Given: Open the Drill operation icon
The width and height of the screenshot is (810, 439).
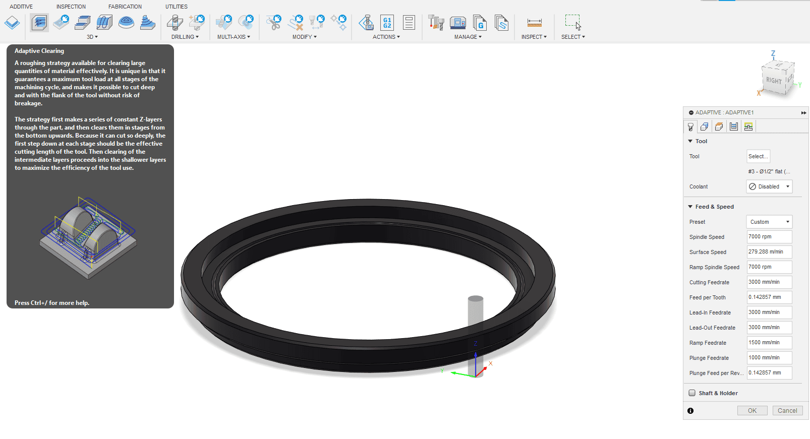Looking at the screenshot, I should (x=175, y=23).
